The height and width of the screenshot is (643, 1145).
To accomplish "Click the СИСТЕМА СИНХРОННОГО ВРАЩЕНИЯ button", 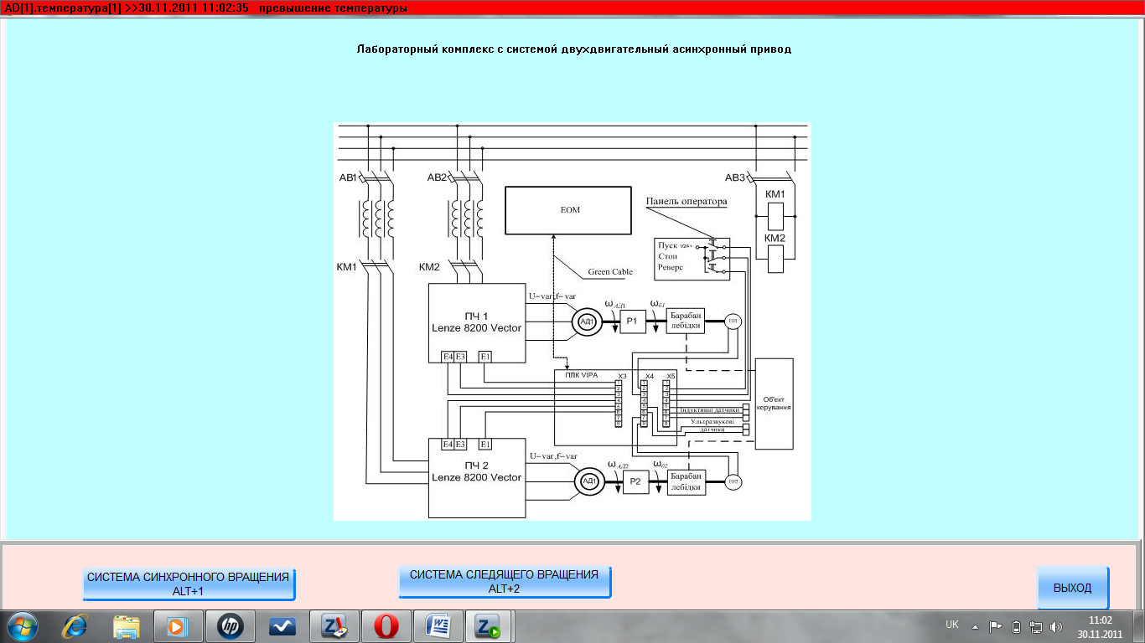I will pos(189,584).
